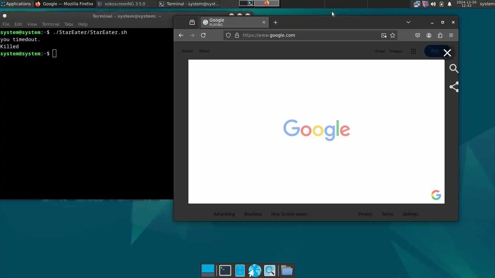Screen dimensions: 495x278
Task: Click the terminal prompt cursor area
Action: point(54,53)
